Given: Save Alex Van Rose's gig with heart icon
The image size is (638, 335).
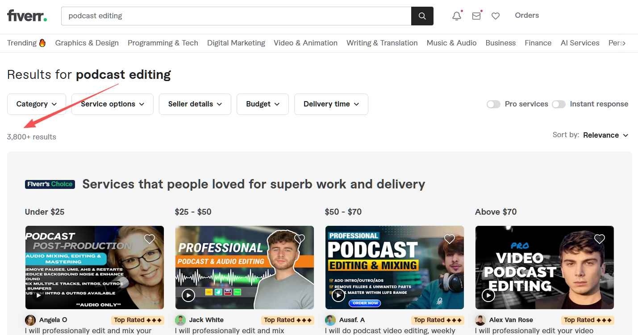Looking at the screenshot, I should pos(600,239).
